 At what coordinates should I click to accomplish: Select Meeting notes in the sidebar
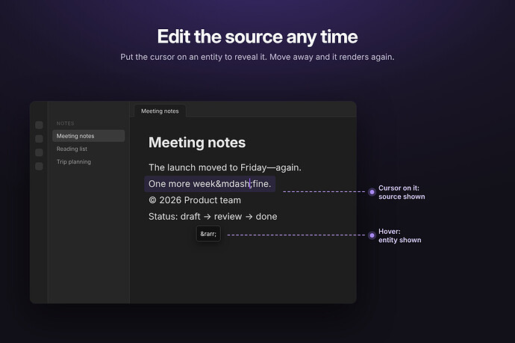[88, 136]
